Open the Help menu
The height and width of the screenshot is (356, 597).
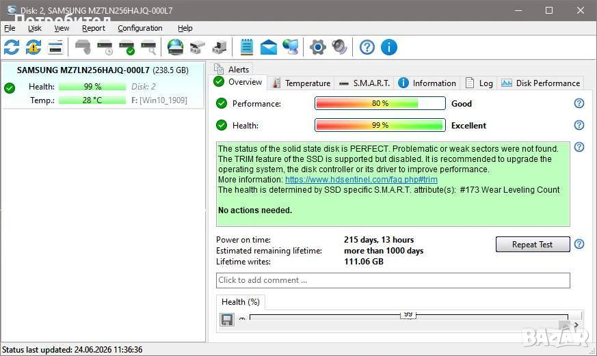(x=185, y=28)
